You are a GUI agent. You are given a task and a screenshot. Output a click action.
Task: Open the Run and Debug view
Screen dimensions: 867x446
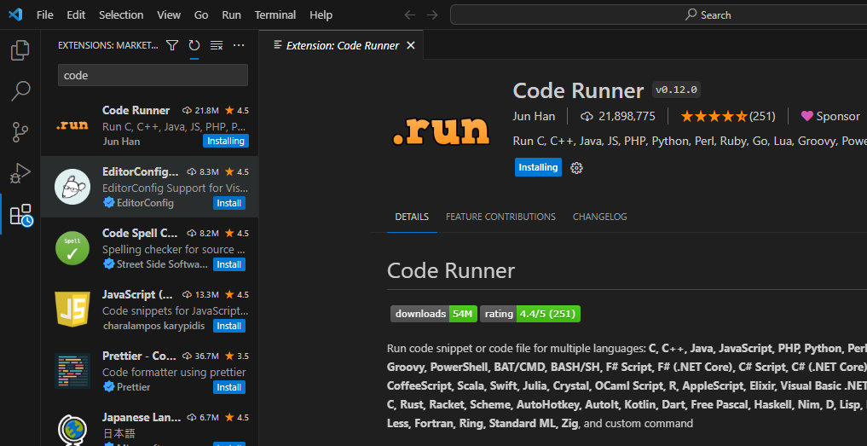[x=20, y=173]
